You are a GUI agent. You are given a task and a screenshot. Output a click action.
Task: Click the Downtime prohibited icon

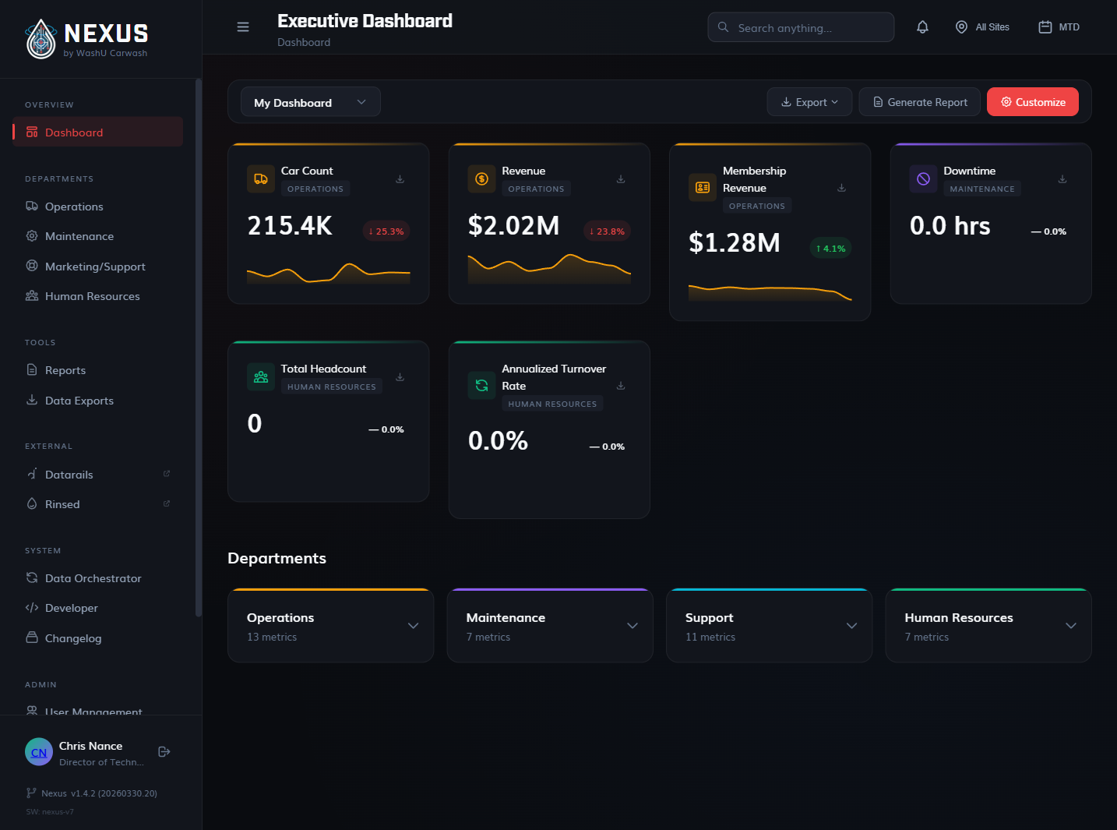(x=924, y=179)
